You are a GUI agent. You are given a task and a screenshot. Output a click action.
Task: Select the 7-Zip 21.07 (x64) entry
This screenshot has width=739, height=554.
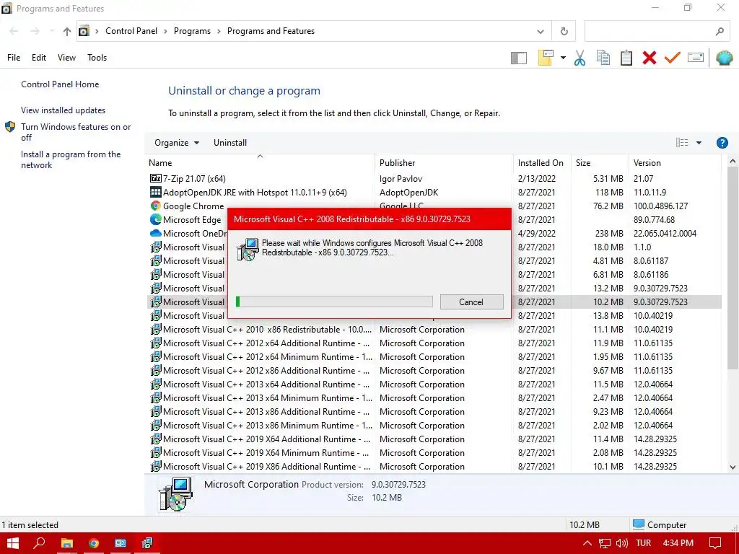pos(434,179)
